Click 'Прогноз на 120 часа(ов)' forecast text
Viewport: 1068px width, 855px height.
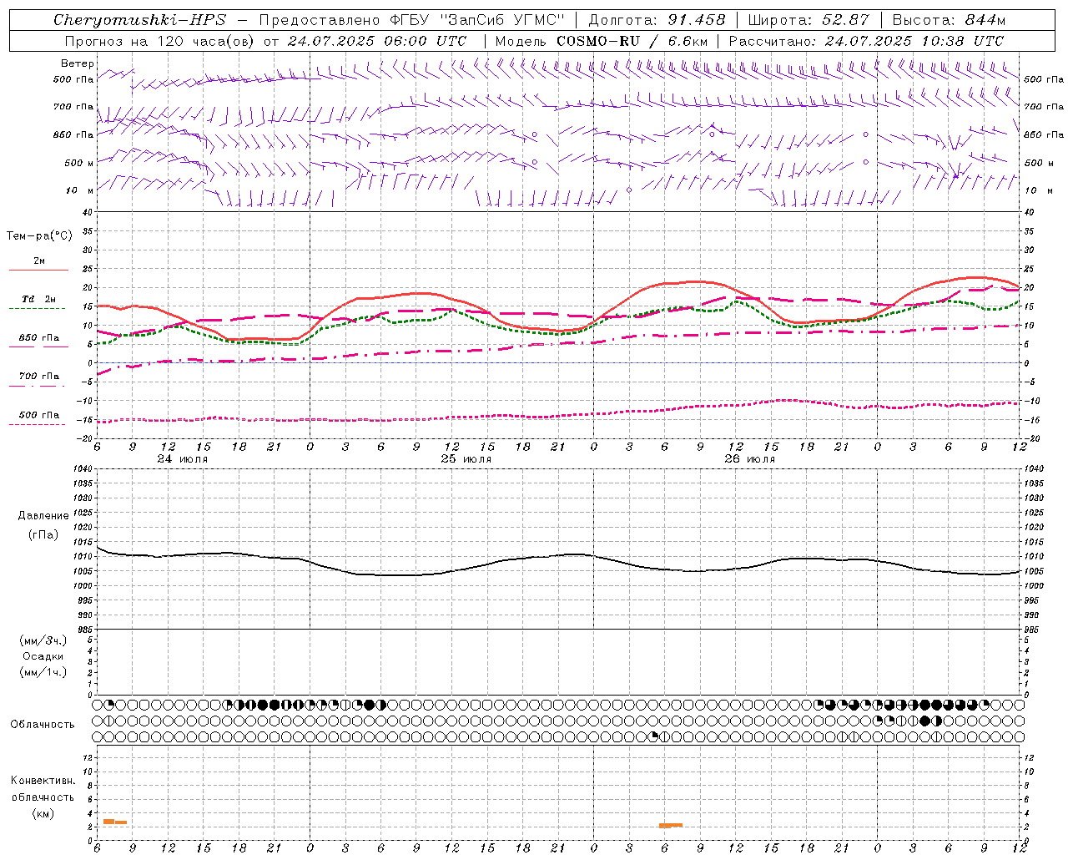pyautogui.click(x=160, y=41)
